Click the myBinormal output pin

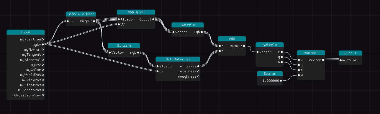(43, 59)
